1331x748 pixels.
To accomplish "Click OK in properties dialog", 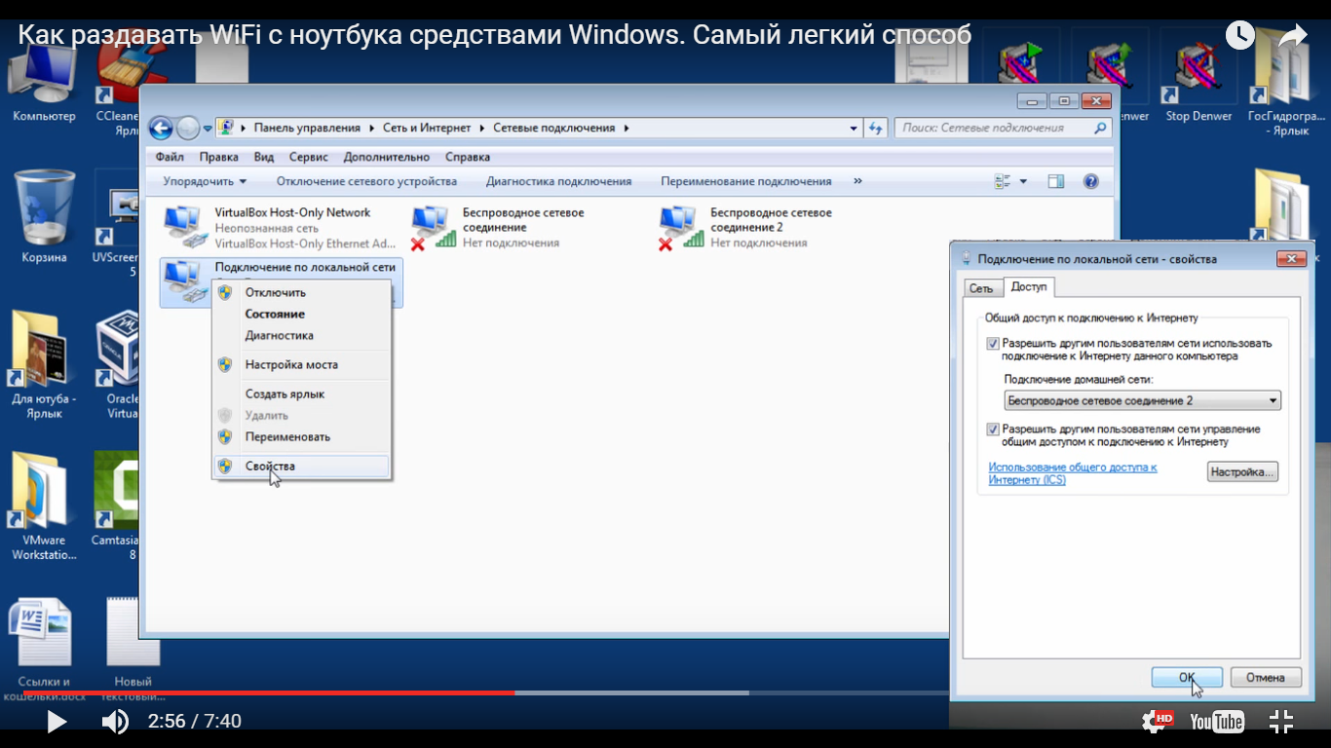I will tap(1187, 677).
